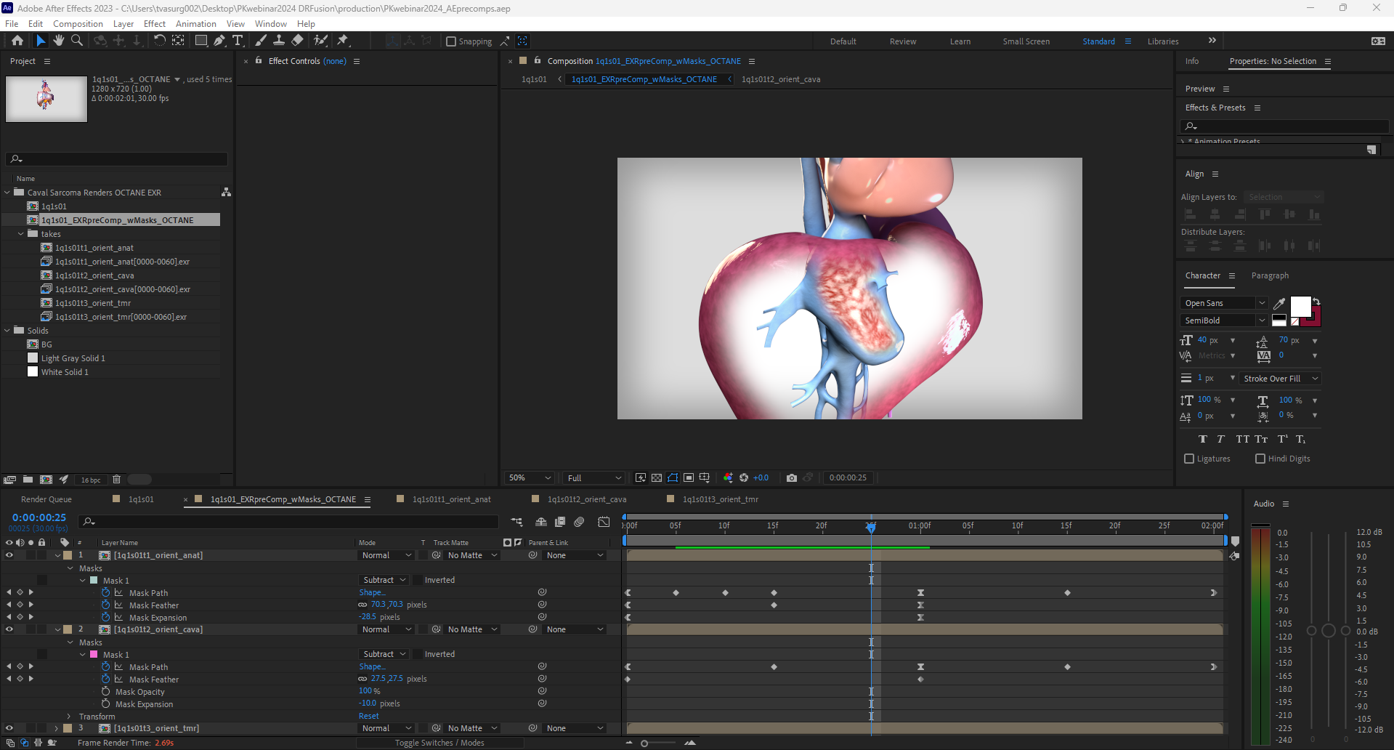Open the Composition menu

[78, 24]
